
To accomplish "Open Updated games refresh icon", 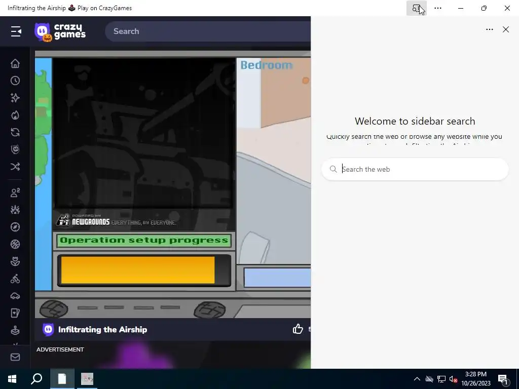I will pos(15,132).
